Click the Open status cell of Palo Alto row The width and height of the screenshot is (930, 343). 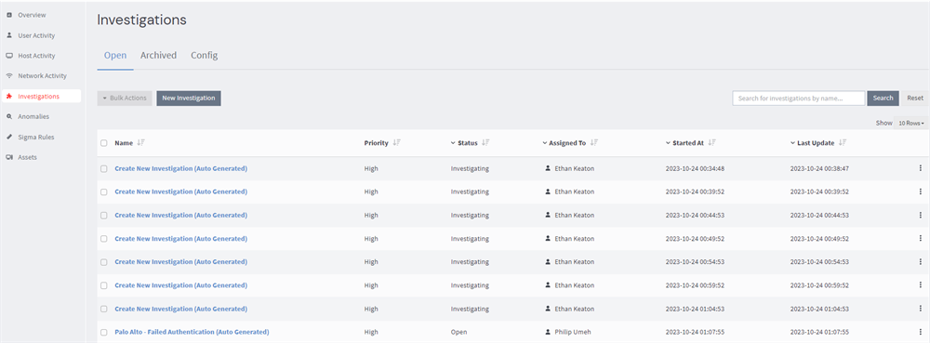(458, 332)
